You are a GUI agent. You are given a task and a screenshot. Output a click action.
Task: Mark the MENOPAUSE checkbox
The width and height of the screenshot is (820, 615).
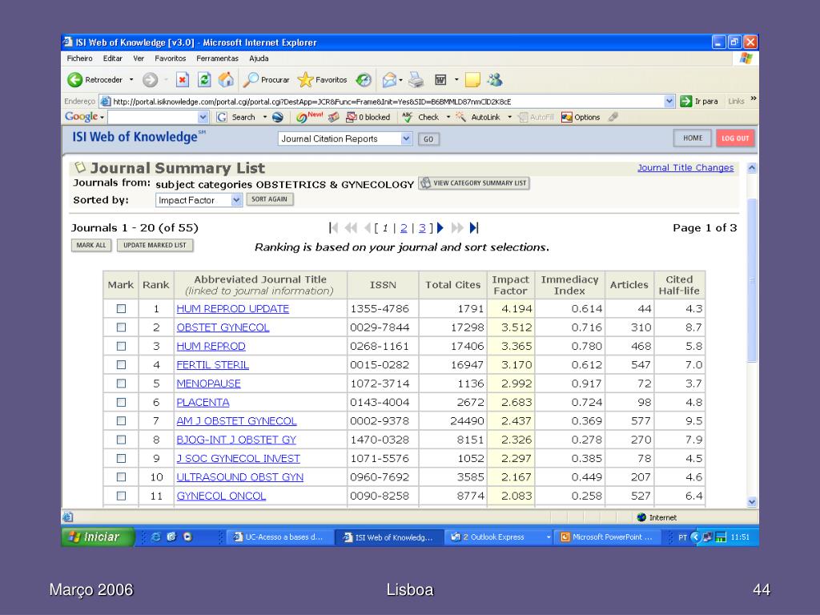tap(122, 384)
